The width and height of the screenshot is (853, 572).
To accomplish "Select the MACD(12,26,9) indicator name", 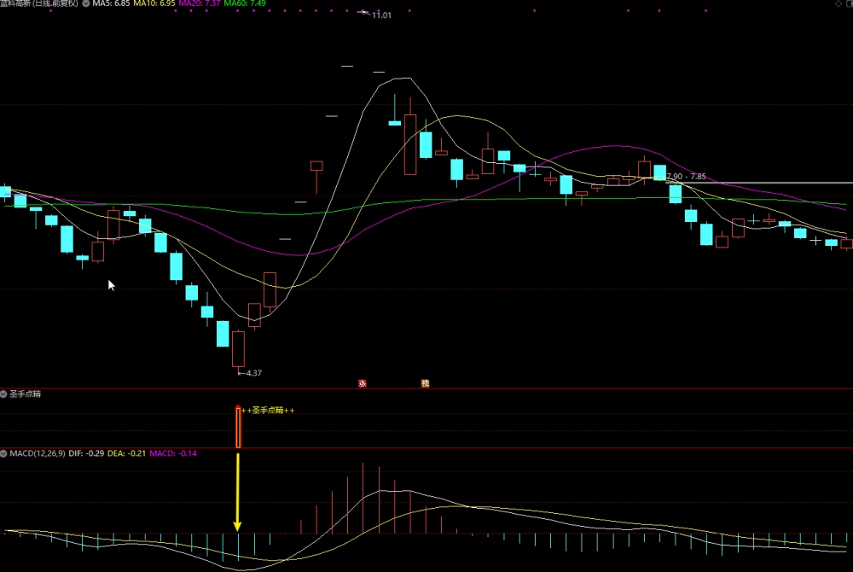I will pyautogui.click(x=37, y=452).
